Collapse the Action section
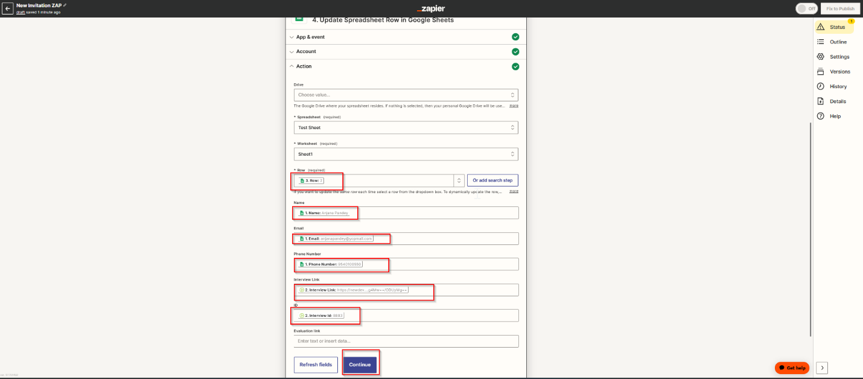 coord(406,66)
